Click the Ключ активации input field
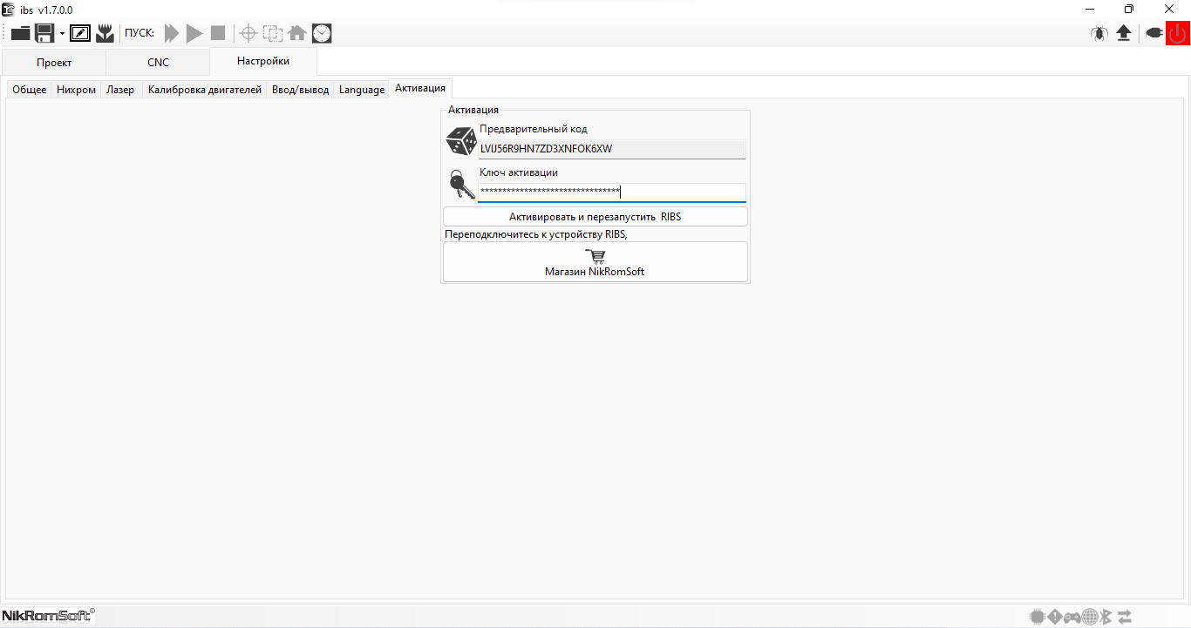Screen dimensions: 1191x628 [612, 192]
